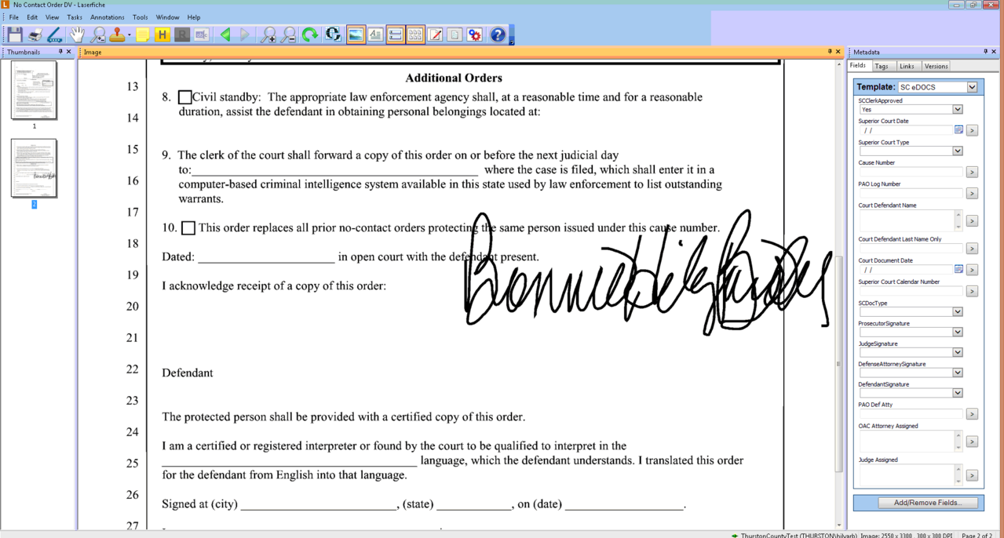Toggle the Metadata pane view button
The width and height of the screenshot is (1004, 538).
395,35
